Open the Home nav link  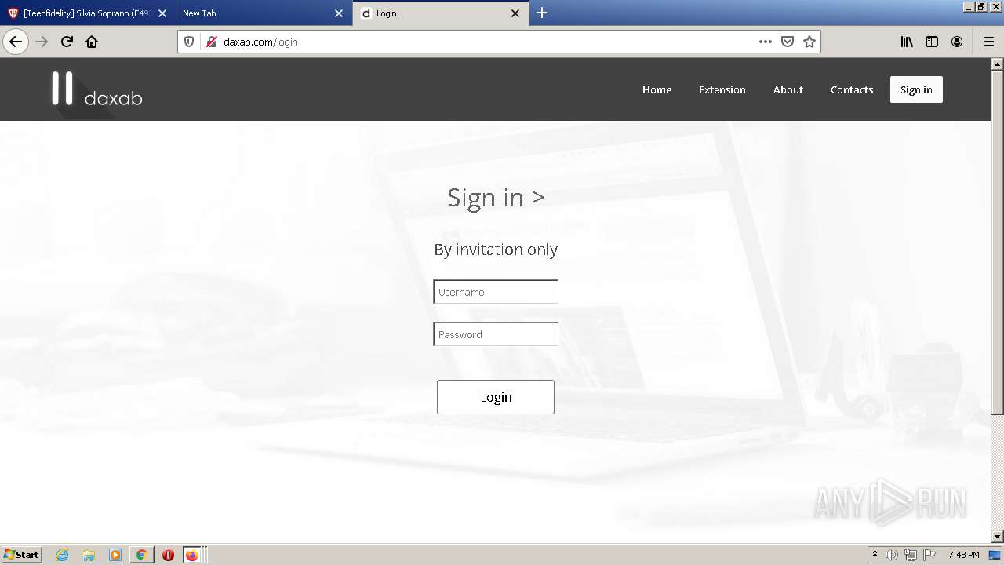[657, 89]
